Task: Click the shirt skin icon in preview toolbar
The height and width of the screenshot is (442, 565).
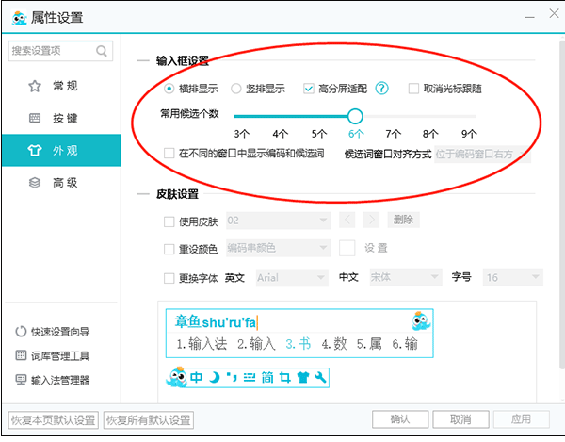Action: (302, 378)
